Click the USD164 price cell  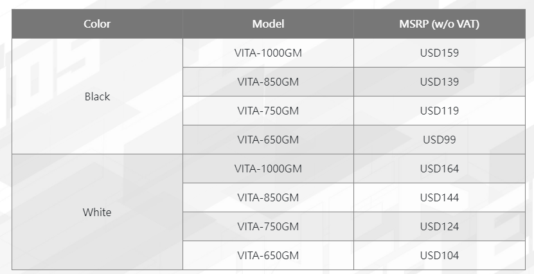coord(440,169)
